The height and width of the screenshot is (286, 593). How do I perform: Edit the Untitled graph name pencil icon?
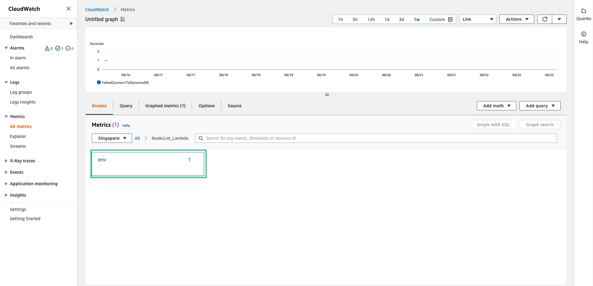123,19
